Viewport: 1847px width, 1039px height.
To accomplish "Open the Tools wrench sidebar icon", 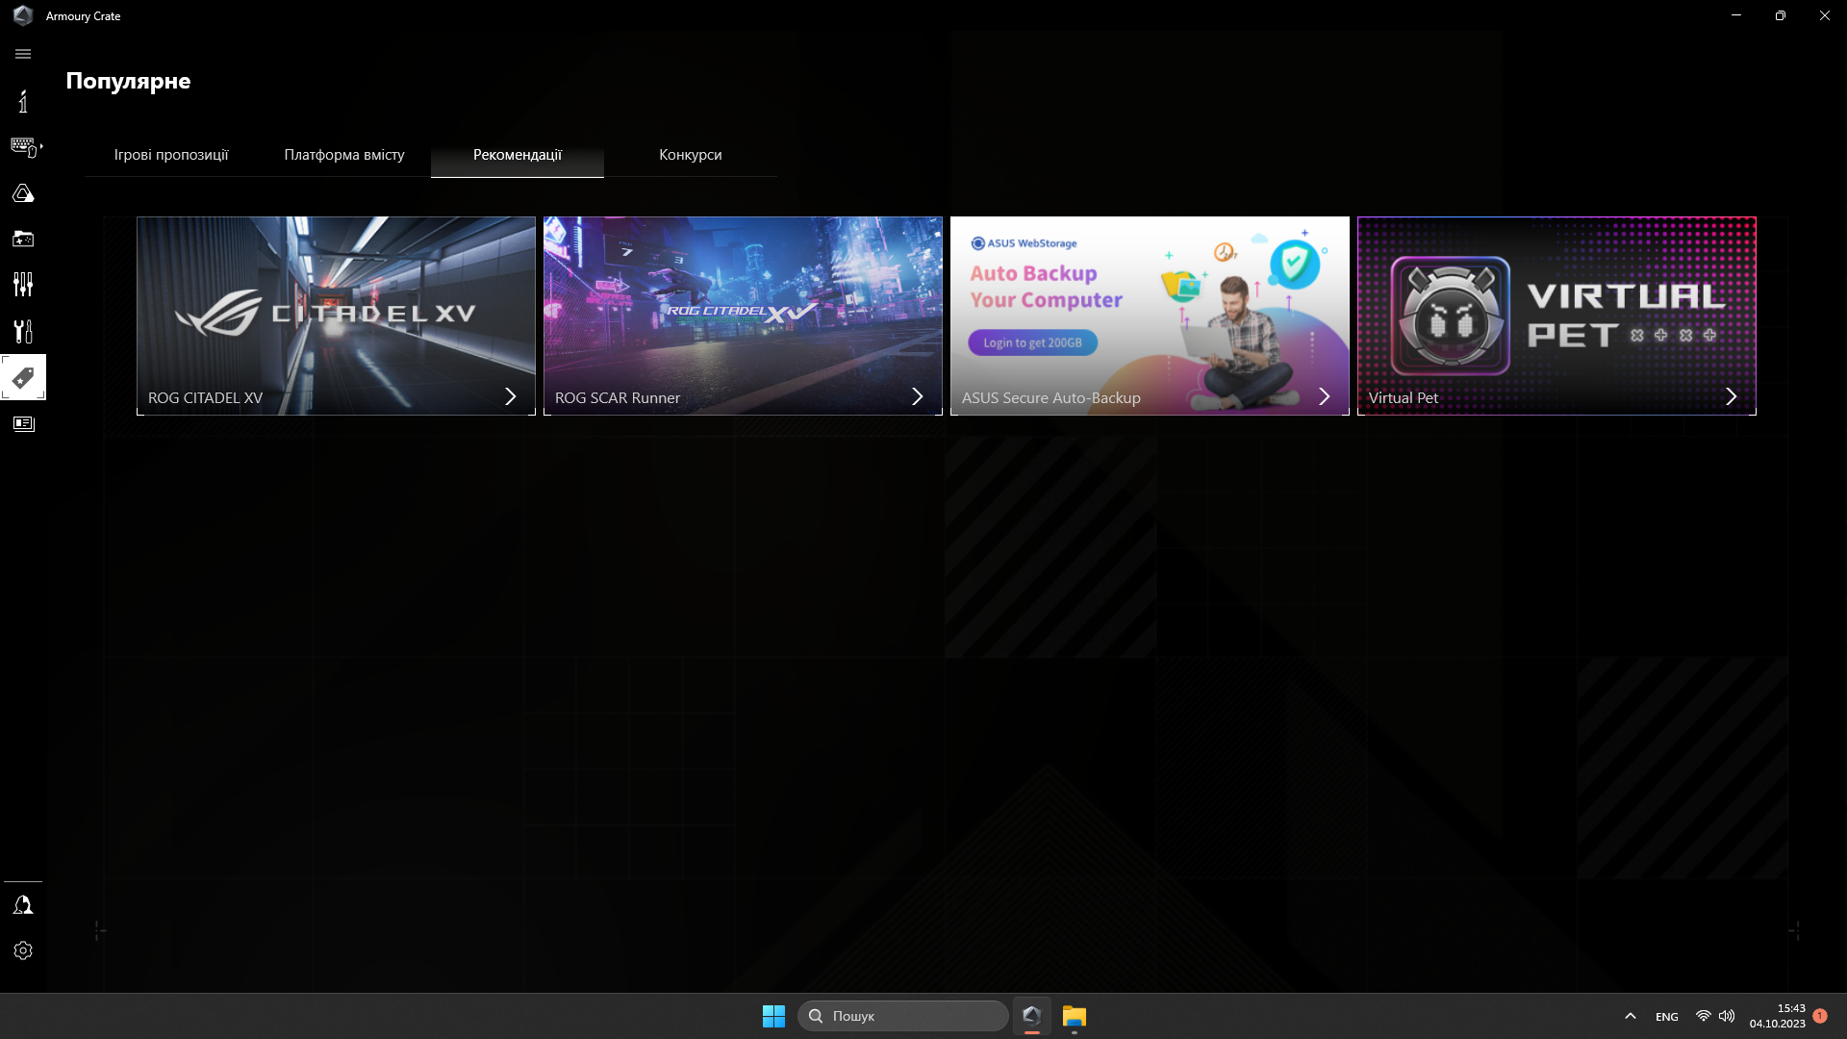I will point(23,331).
